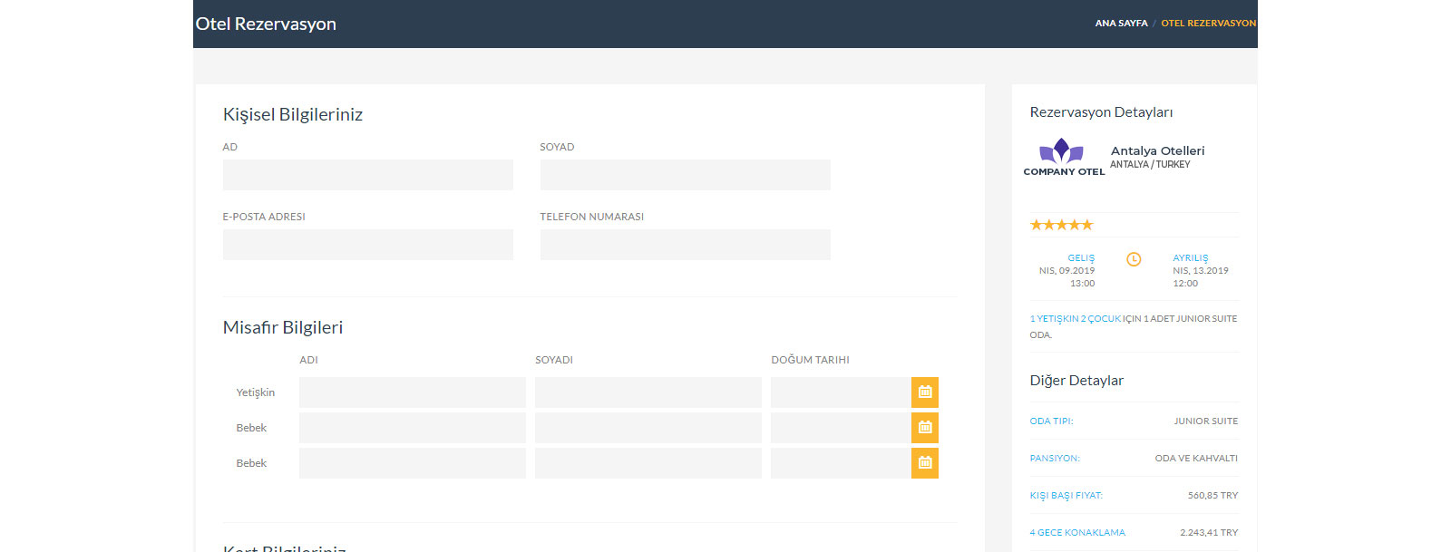
Task: Click Yetişkin SOYADI surname field
Action: click(x=648, y=392)
